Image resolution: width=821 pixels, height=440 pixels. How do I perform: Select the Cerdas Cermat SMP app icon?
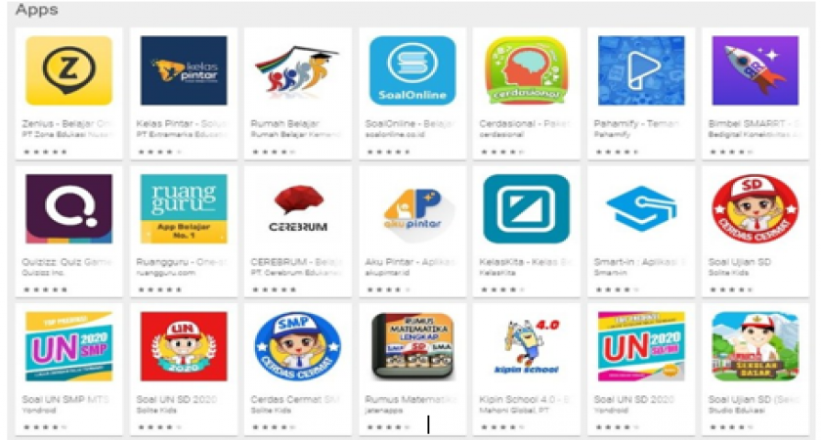(297, 346)
